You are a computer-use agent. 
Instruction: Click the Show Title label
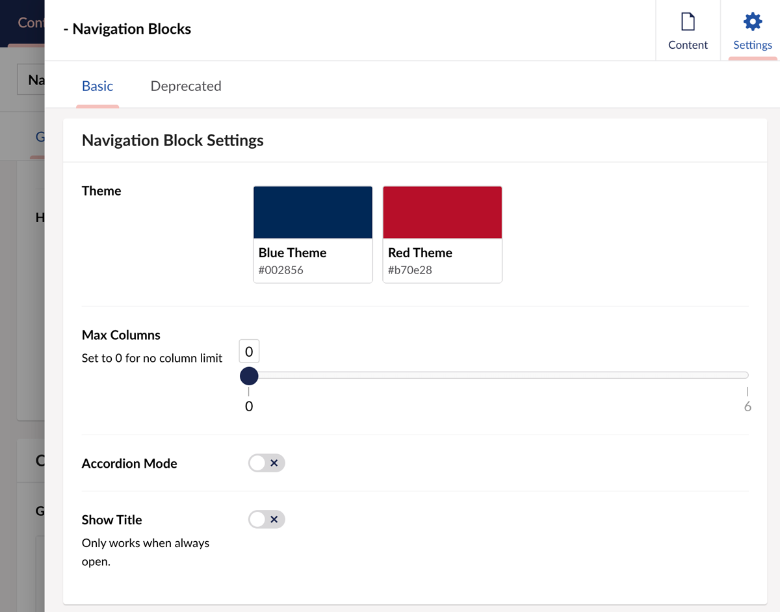(112, 520)
